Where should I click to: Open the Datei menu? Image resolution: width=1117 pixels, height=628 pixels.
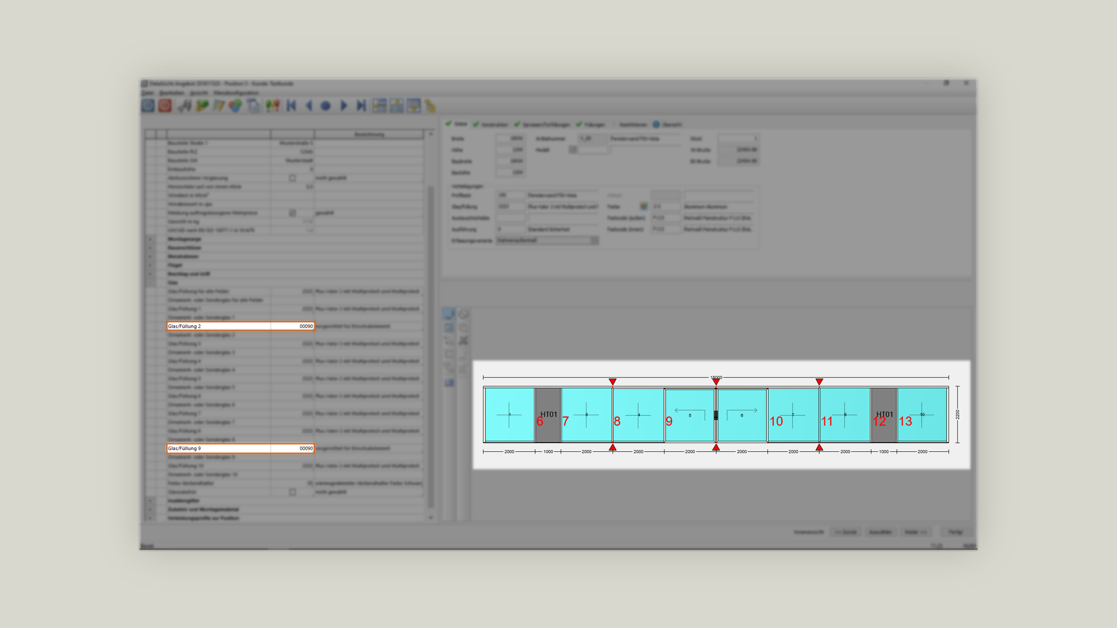[147, 93]
